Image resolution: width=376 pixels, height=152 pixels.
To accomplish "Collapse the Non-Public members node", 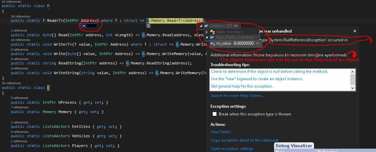I will tap(207, 37).
